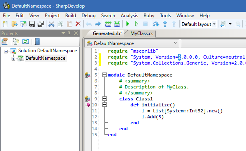The width and height of the screenshot is (246, 151).
Task: Pin the Projects panel
Action: [69, 33]
